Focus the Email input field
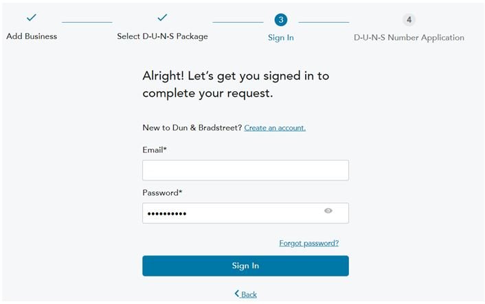 point(245,170)
